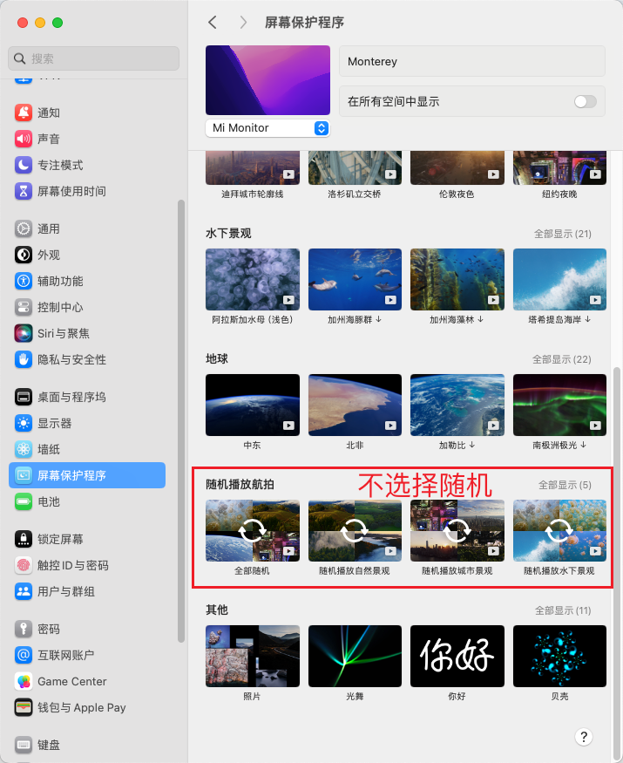
Task: Select the 迪拜城市轮廓线 thumbnail
Action: pyautogui.click(x=253, y=168)
